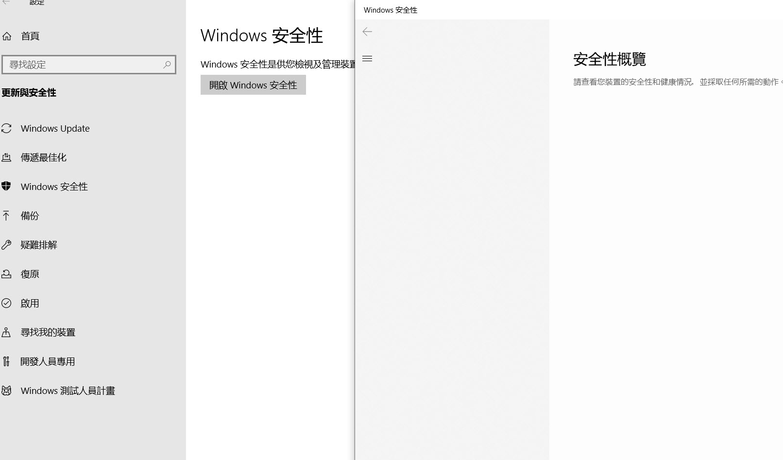The height and width of the screenshot is (460, 783).
Task: Click the 安全性概覽 heading
Action: [x=610, y=59]
